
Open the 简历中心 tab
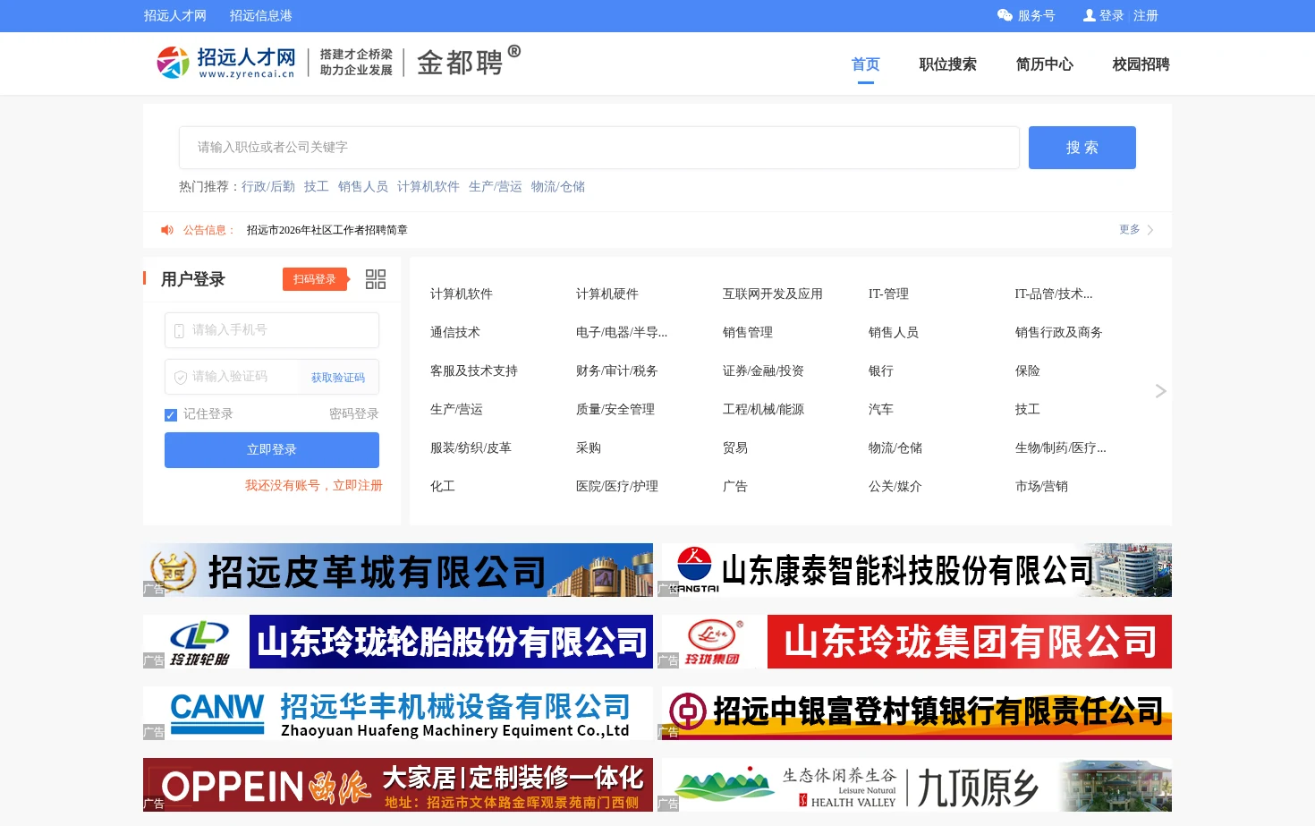click(1045, 64)
